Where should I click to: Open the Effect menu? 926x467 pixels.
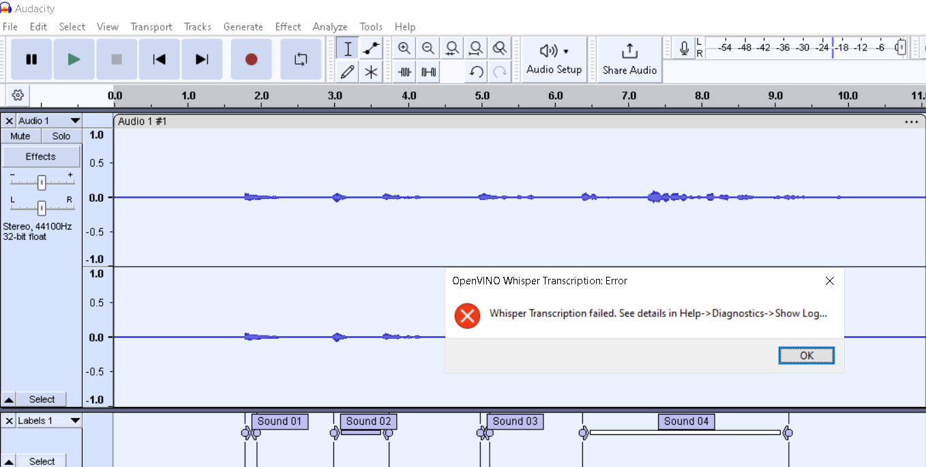coord(288,27)
